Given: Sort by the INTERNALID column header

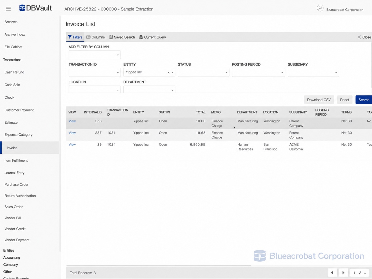Looking at the screenshot, I should [93, 112].
